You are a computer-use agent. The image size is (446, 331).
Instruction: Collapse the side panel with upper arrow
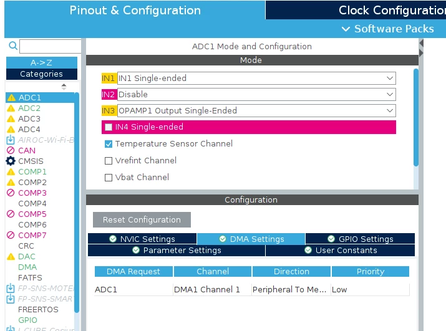[421, 43]
